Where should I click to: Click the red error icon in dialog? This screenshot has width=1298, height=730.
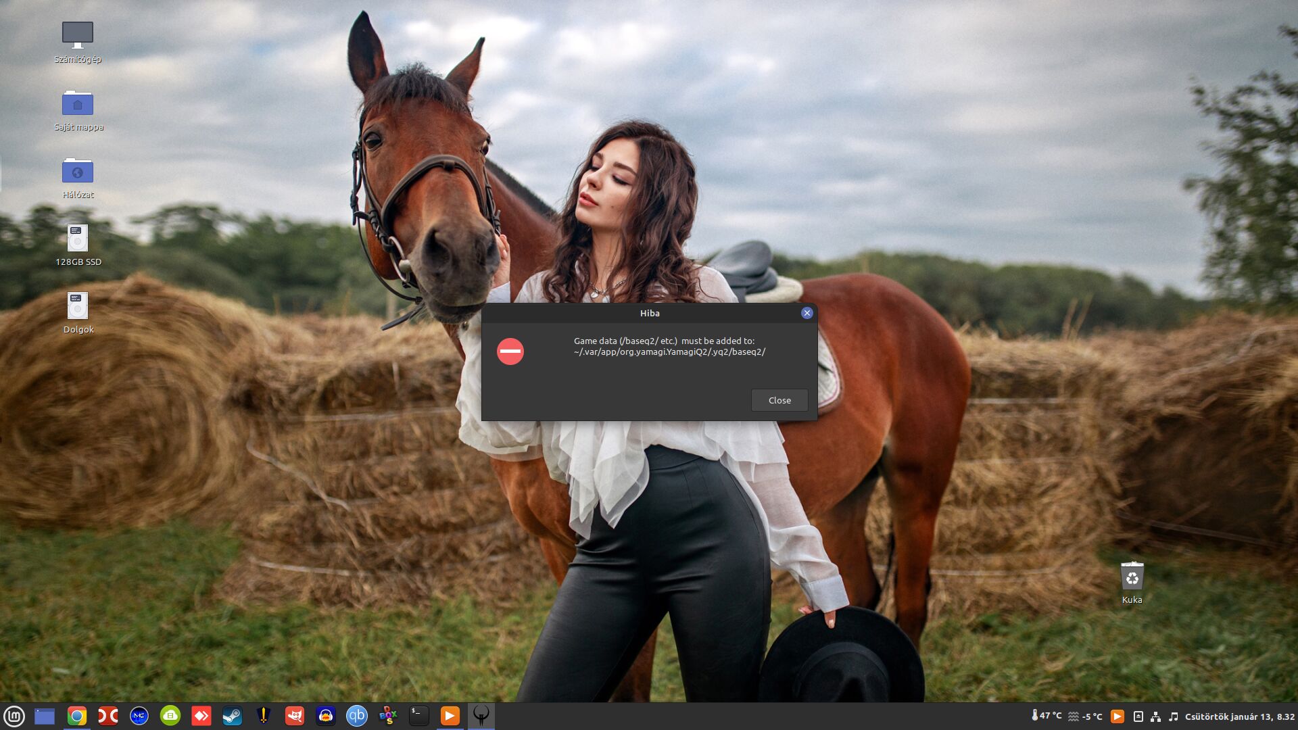510,351
